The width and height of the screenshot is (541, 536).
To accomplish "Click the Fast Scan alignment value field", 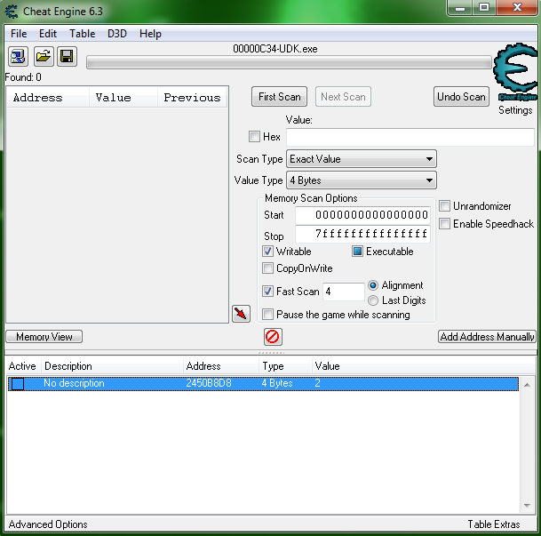I will pyautogui.click(x=343, y=292).
